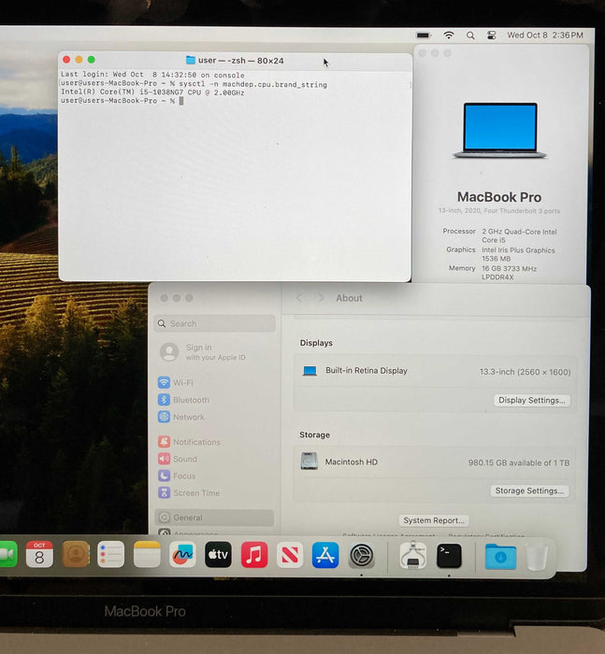Open the FaceTime app in the Dock
605x654 pixels.
[x=7, y=554]
